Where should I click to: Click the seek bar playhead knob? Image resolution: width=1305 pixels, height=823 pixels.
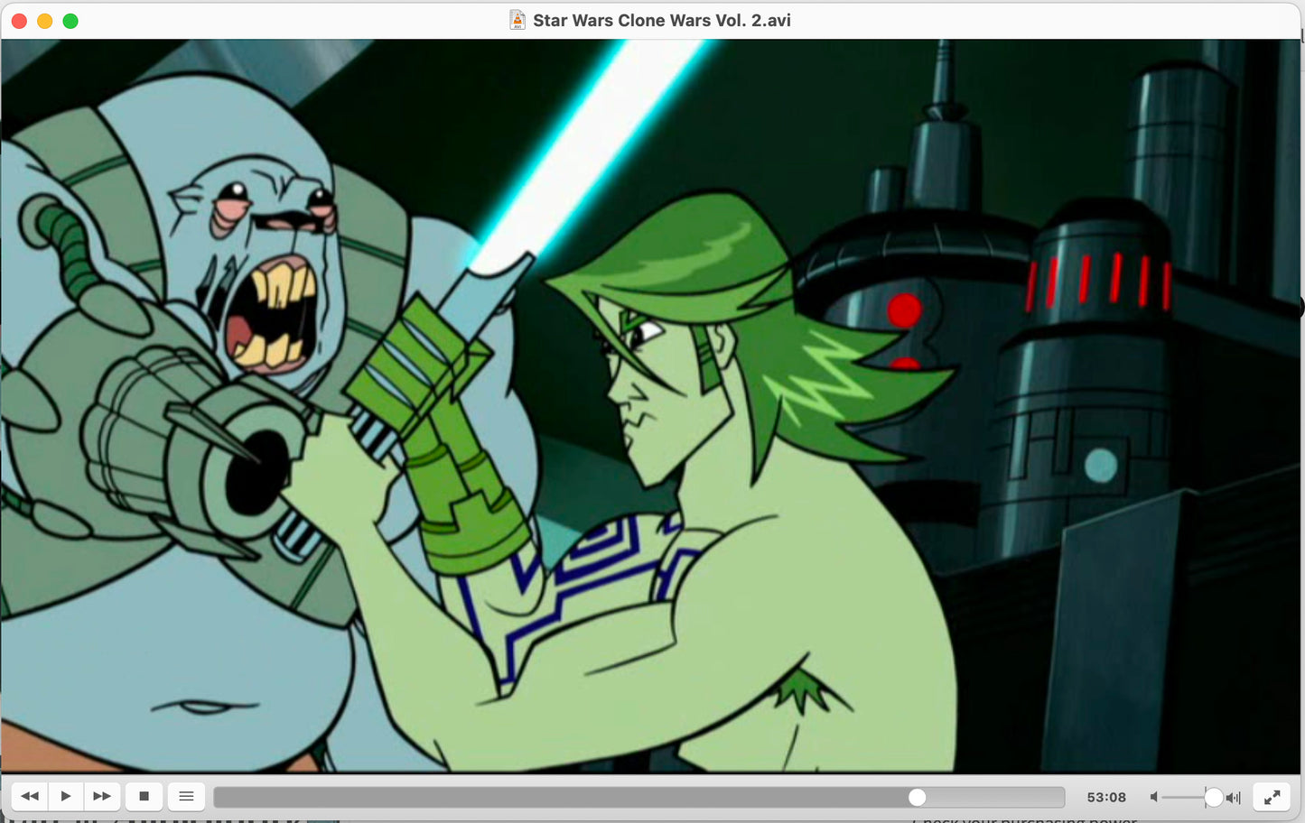917,797
